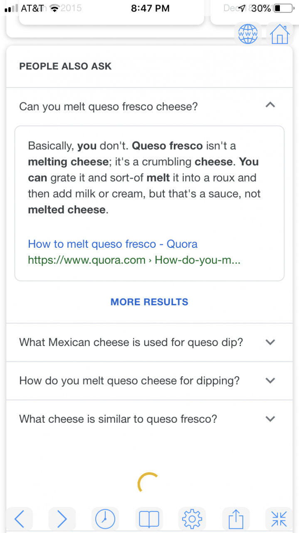Screen dimensions: 299x533
Task: Open the Quora how to melt queso link
Action: coord(113,244)
